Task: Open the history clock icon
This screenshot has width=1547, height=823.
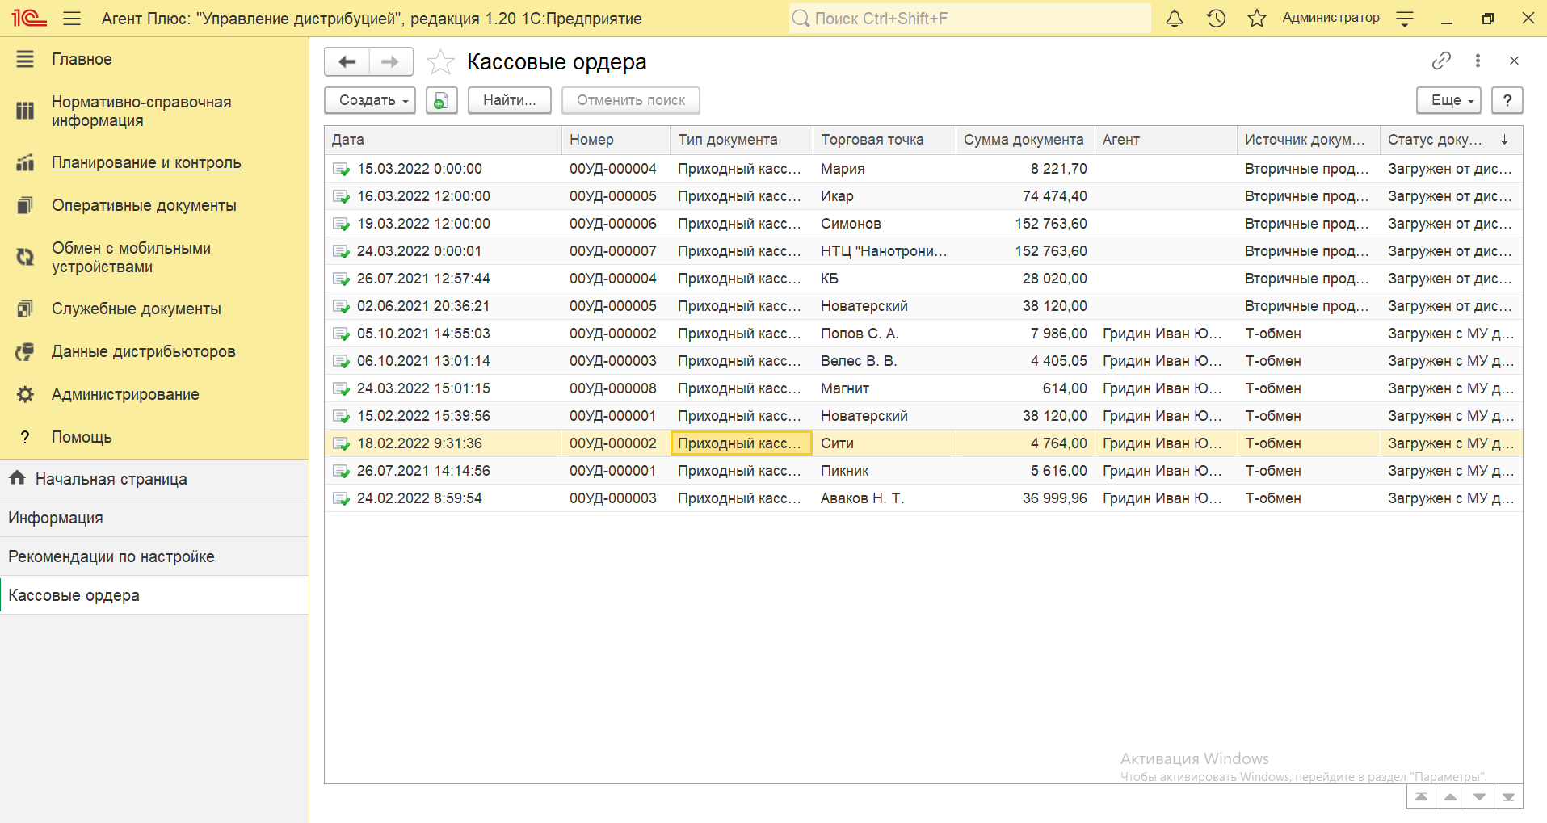Action: 1216,19
